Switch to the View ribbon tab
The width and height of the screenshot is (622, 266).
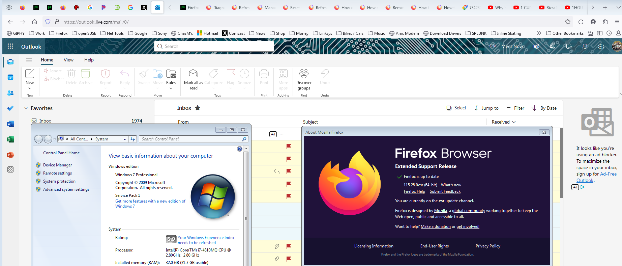[68, 60]
